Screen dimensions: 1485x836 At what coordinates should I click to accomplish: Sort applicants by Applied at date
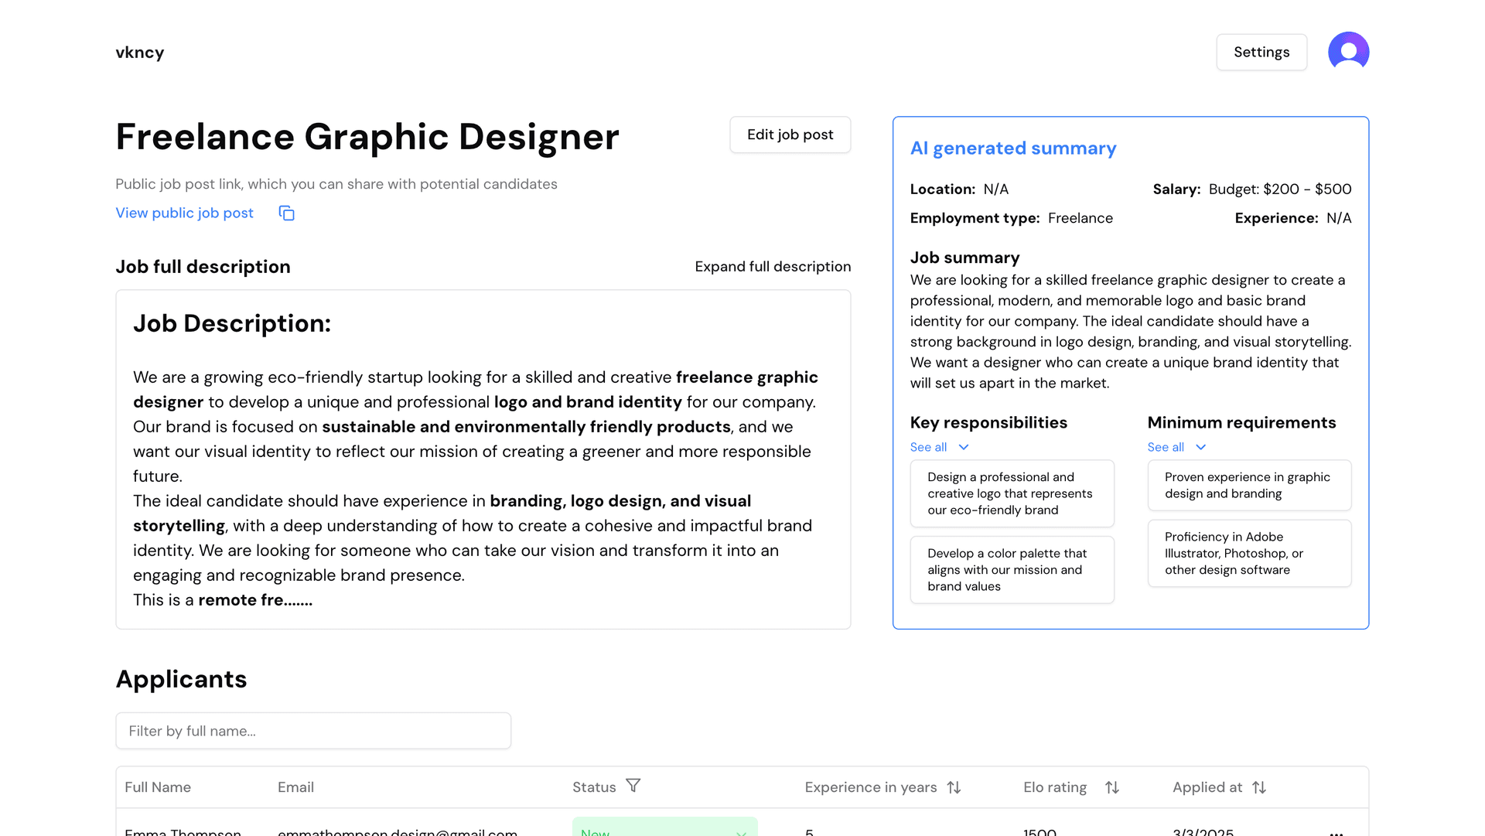pyautogui.click(x=1259, y=787)
